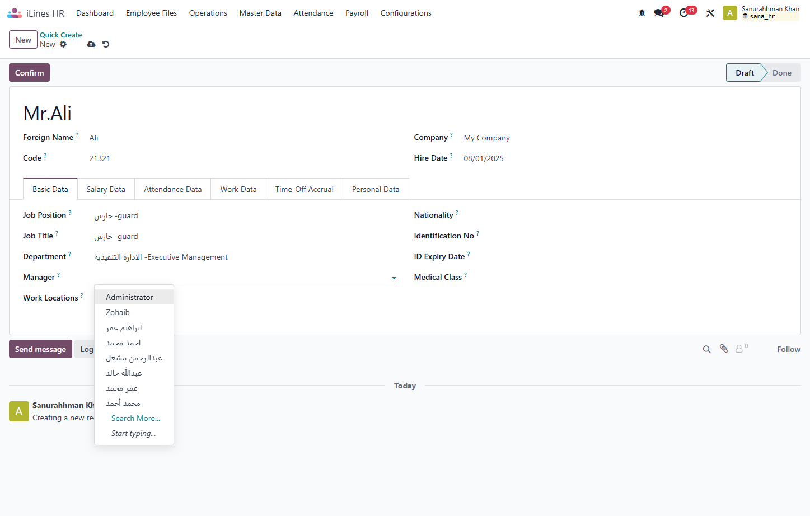Click the gear actions icon beside New
The height and width of the screenshot is (516, 810).
click(x=63, y=44)
